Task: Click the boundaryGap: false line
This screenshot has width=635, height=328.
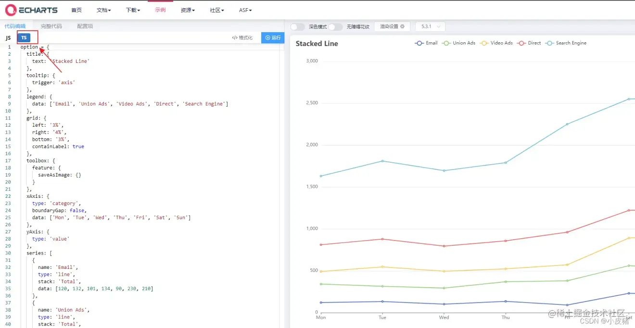Action: [59, 210]
